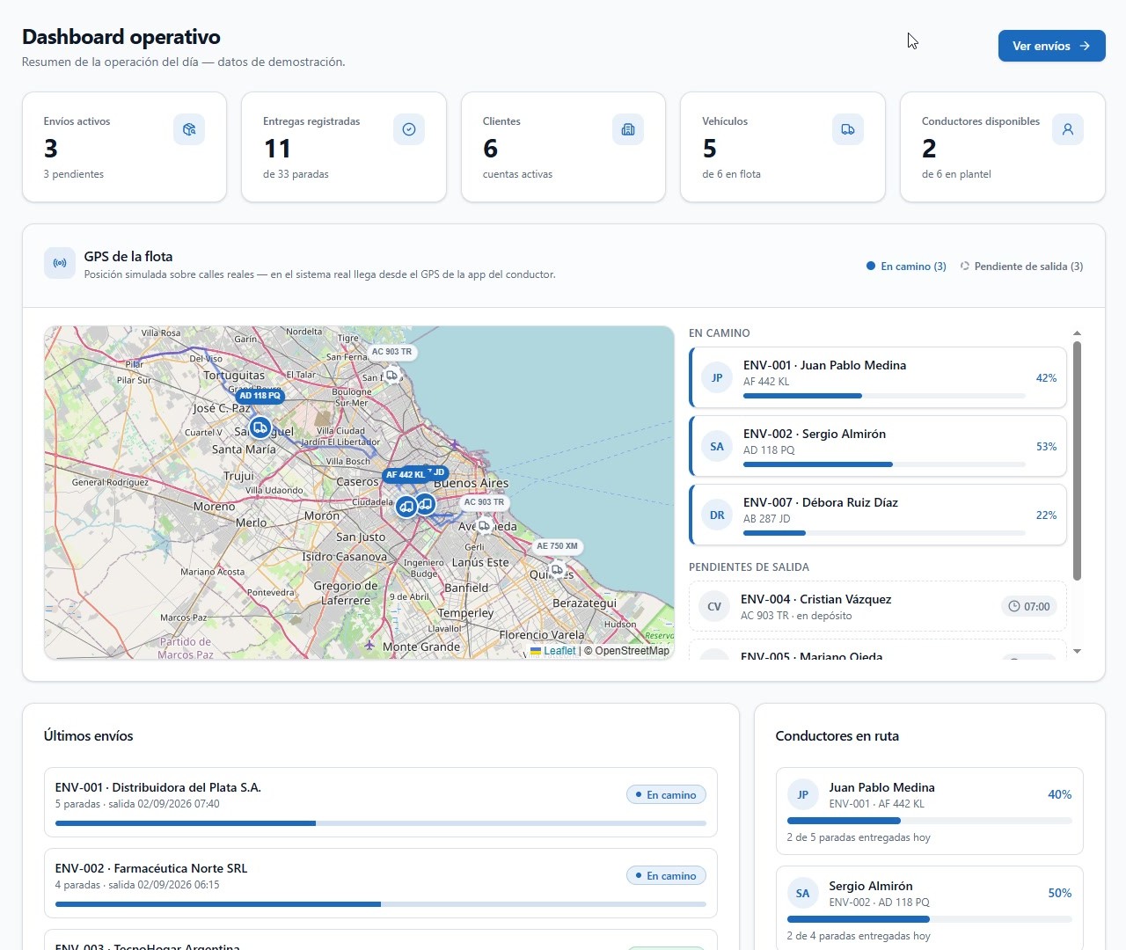Select the ENV-002 · Sergio Almirón row

(878, 447)
